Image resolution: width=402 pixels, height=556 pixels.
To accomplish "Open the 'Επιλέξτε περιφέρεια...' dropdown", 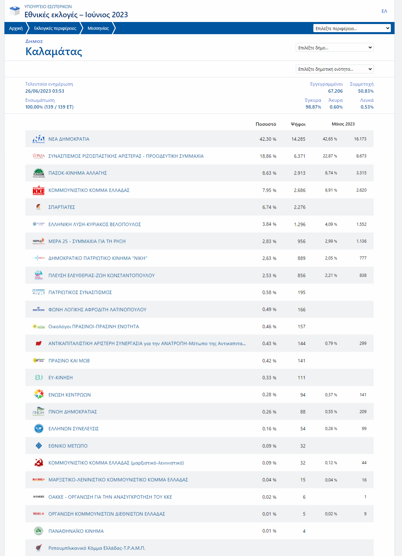I will coord(352,28).
